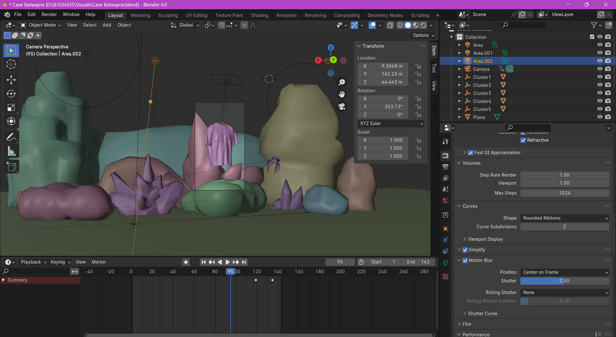This screenshot has height=337, width=616.
Task: Click the Shutter 0.50 slider
Action: (x=565, y=281)
